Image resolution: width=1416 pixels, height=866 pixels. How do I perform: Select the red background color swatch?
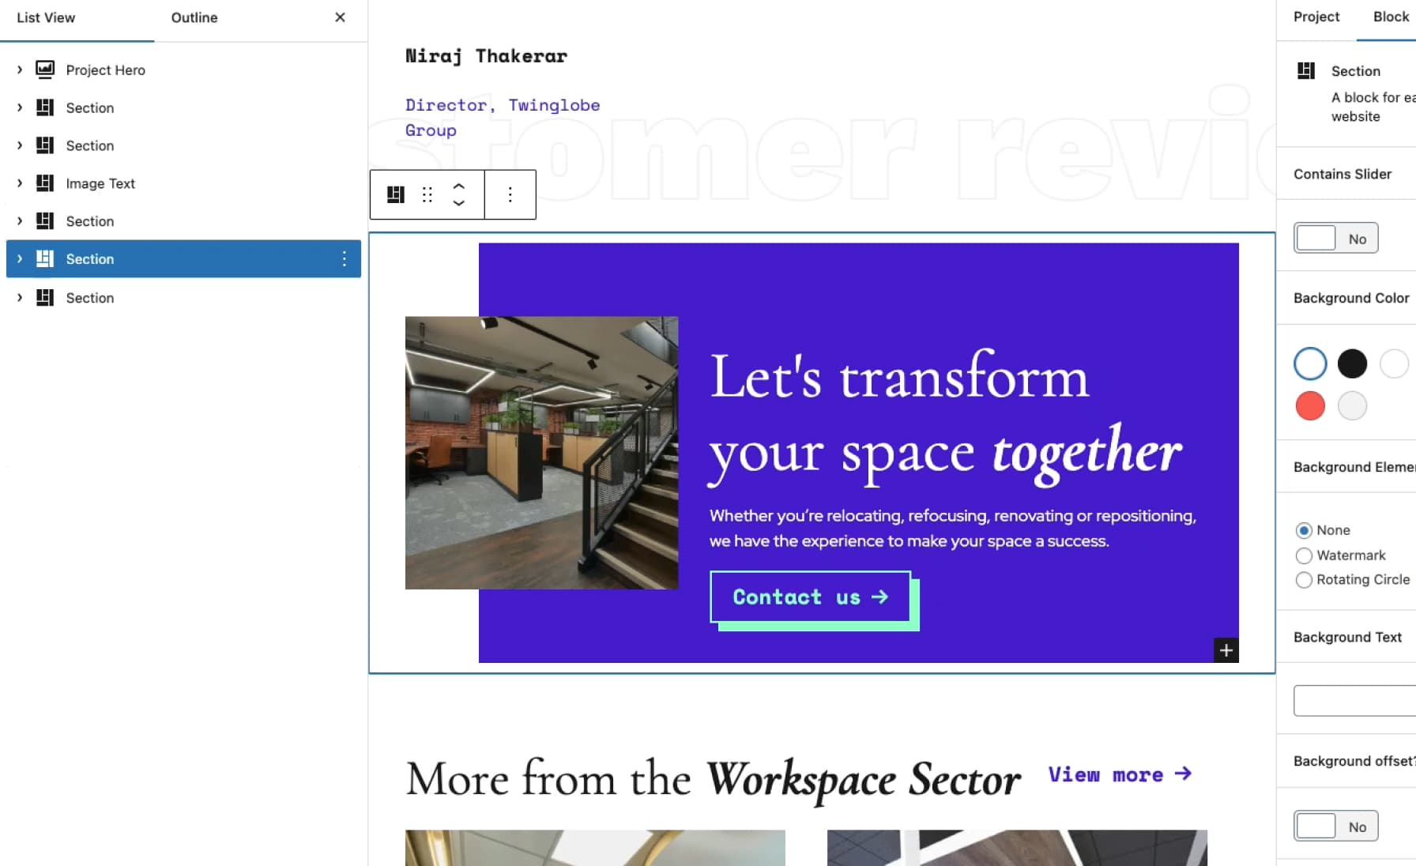coord(1309,405)
